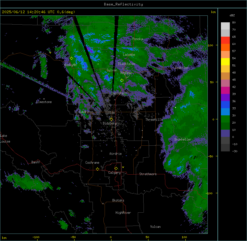Viewport: 247px width, 241px height.
Task: Click the -100 tick label on the vertical axis
Action: coord(209,193)
